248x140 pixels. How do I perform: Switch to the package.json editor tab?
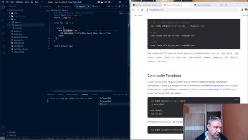(x=65, y=6)
